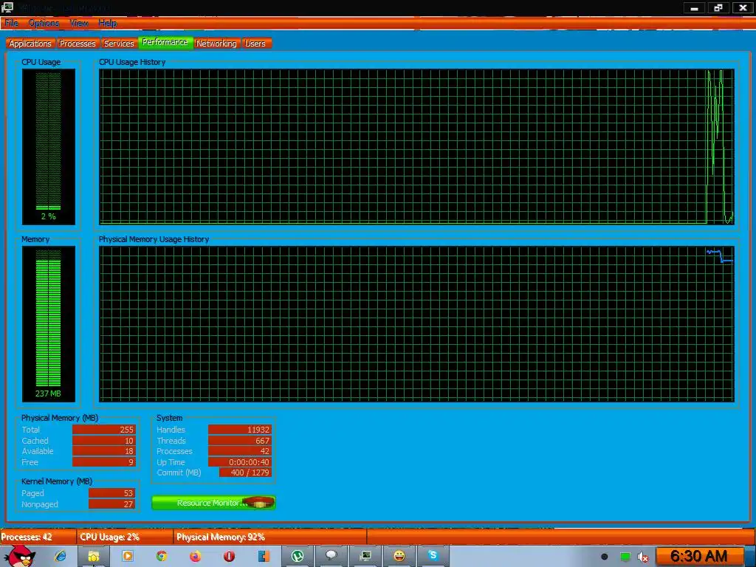The width and height of the screenshot is (756, 567).
Task: Open the smiley face messenger taskbar button
Action: coord(399,556)
